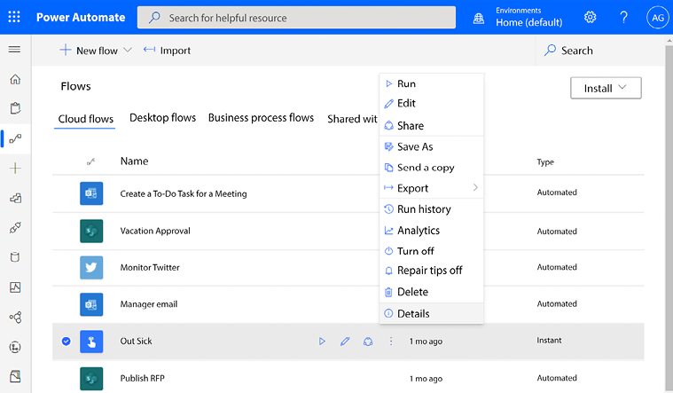
Task: Open Monitor chart sidebar icon
Action: (15, 287)
